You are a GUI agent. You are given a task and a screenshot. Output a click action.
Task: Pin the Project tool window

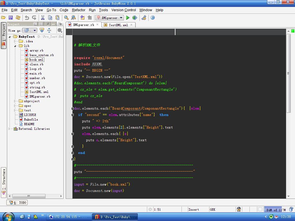(47, 24)
